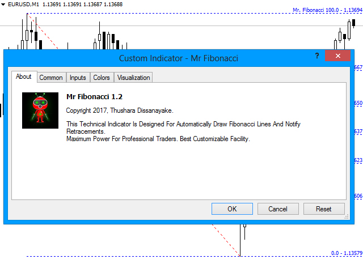
Task: Open the Common tab
Action: pos(51,78)
